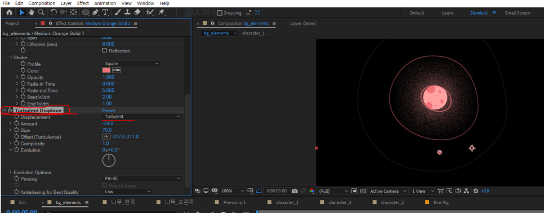Toggle stopwatch for Amount property
This screenshot has height=213, width=544.
[x=16, y=123]
